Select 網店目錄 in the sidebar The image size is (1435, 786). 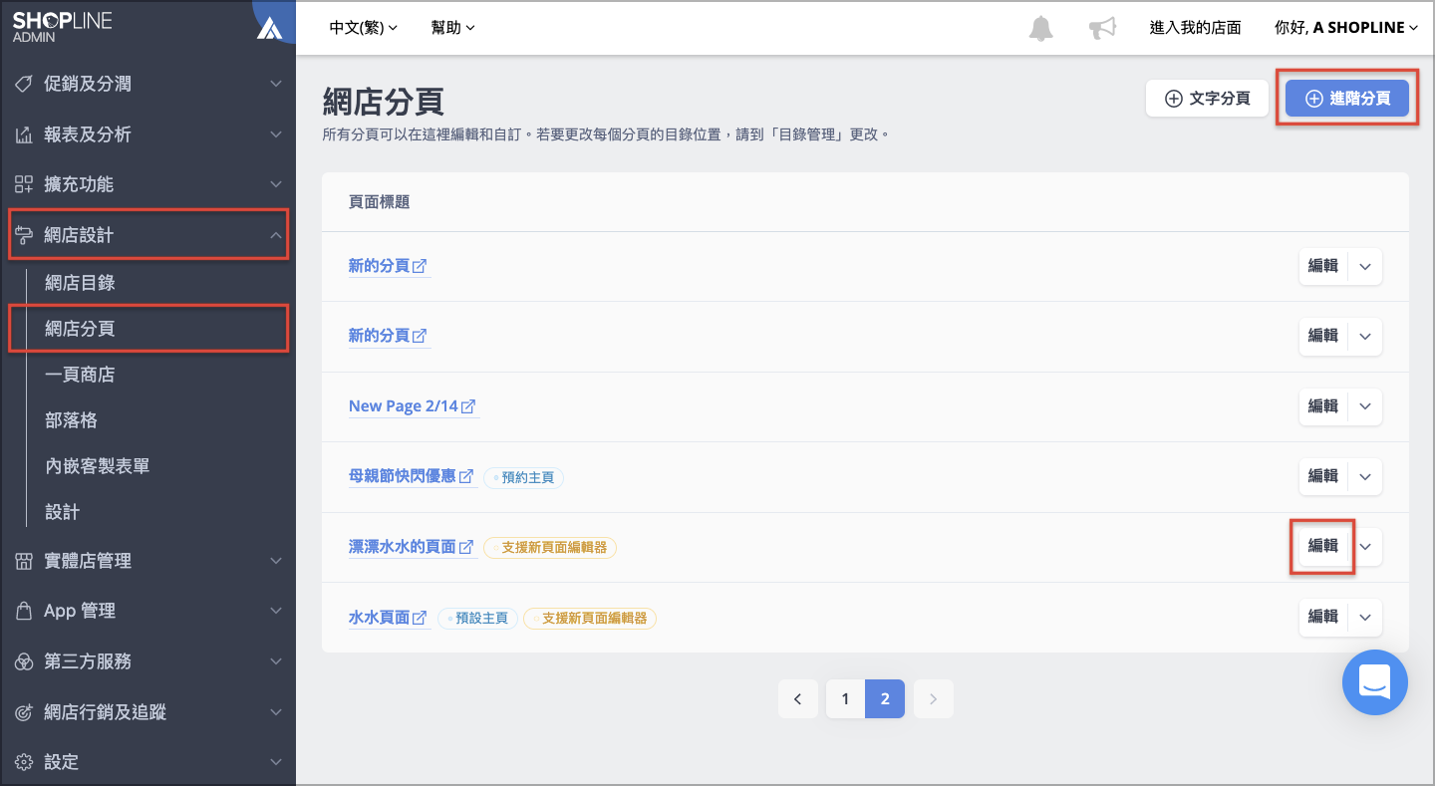pyautogui.click(x=80, y=283)
